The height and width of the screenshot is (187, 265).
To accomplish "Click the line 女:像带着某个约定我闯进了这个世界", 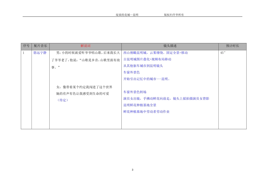I will click(84, 87).
